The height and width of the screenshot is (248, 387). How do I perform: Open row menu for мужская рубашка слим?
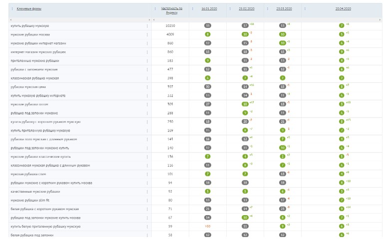coord(147,174)
